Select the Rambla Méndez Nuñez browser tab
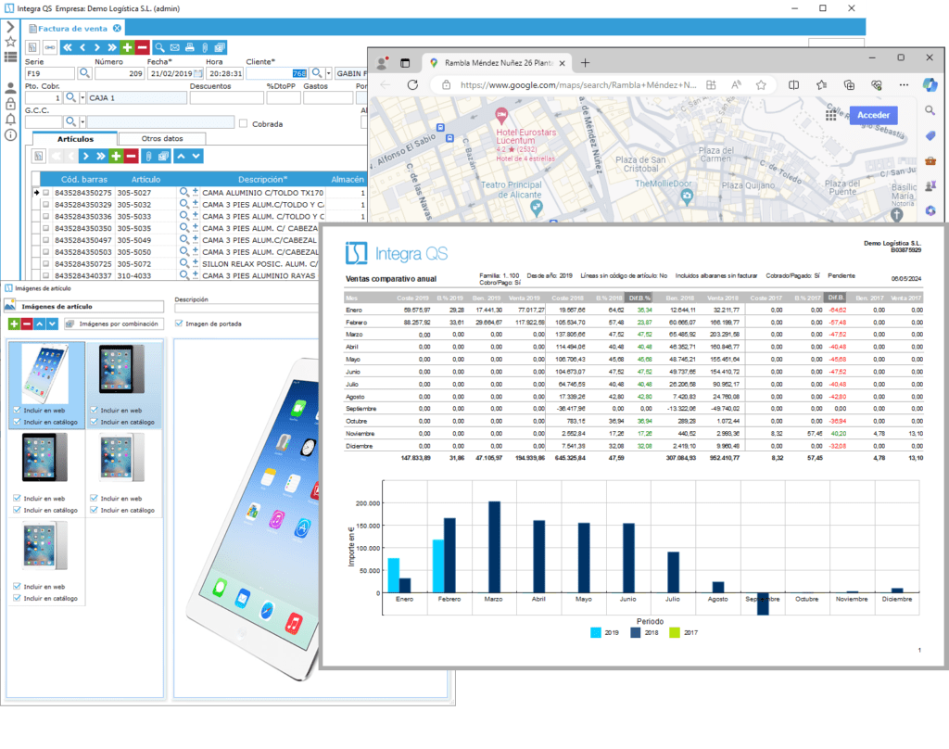 (491, 63)
